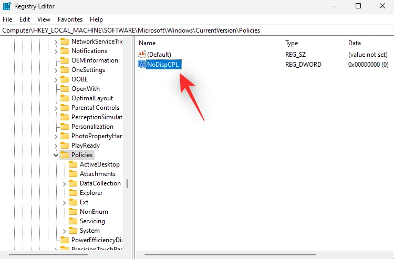Expand the OneSettings key

[56, 70]
